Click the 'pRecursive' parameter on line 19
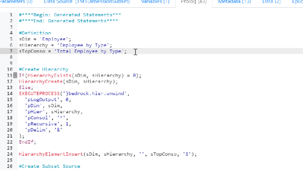The image size is (303, 170). pos(42,124)
